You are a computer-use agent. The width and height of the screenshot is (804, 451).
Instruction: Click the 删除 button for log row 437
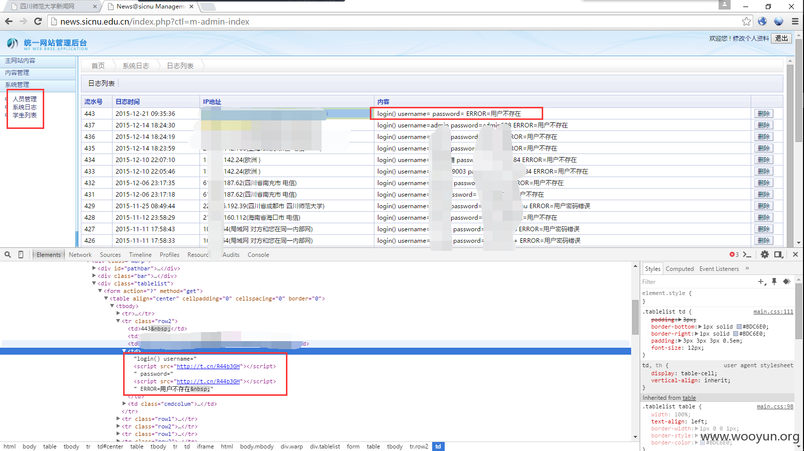coord(763,125)
